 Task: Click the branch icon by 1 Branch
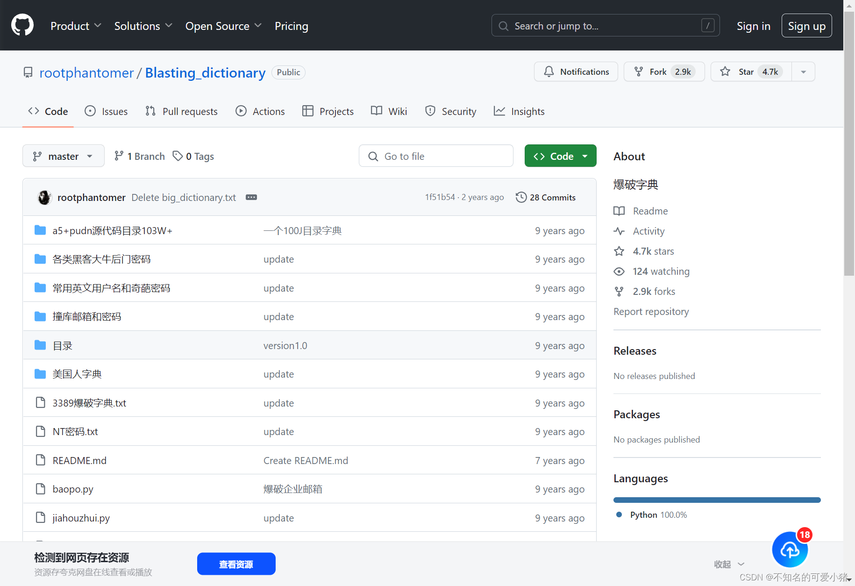click(119, 156)
